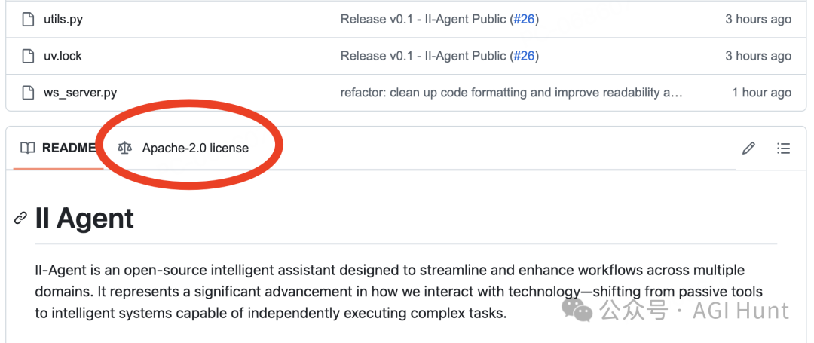The height and width of the screenshot is (343, 814).
Task: Click the anchor link icon beside II Agent heading
Action: (x=20, y=219)
